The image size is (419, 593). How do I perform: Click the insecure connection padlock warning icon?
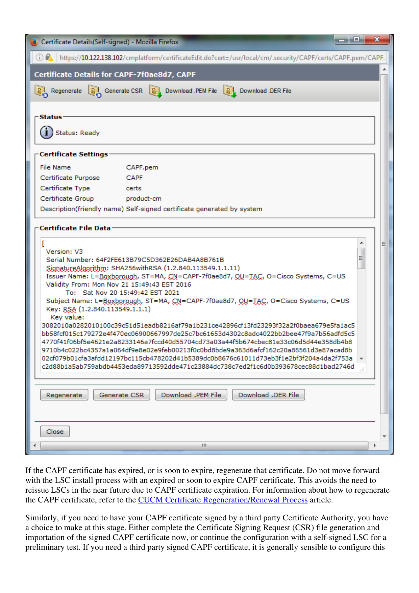pos(49,57)
